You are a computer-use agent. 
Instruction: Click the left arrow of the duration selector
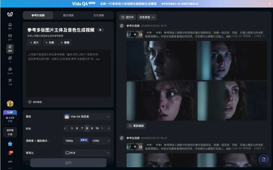[65, 128]
